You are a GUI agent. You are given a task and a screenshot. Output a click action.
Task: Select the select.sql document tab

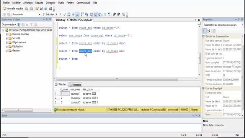[74, 20]
